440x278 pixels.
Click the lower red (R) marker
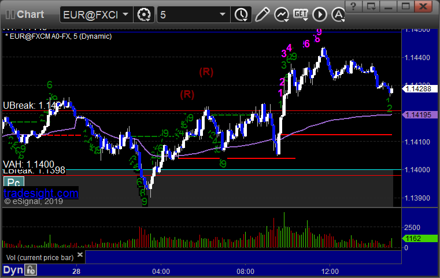pyautogui.click(x=187, y=95)
